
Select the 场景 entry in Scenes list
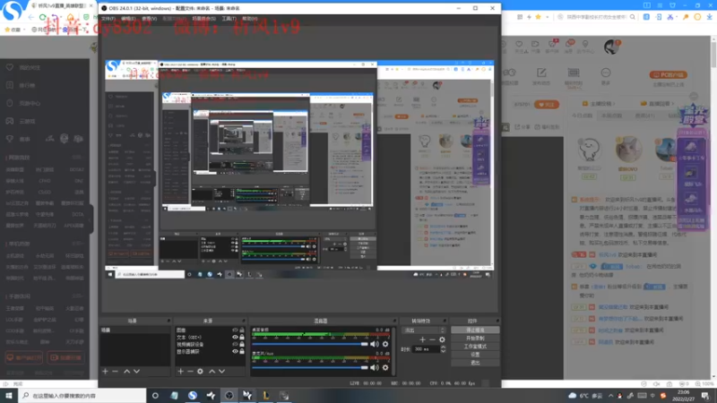pos(134,330)
